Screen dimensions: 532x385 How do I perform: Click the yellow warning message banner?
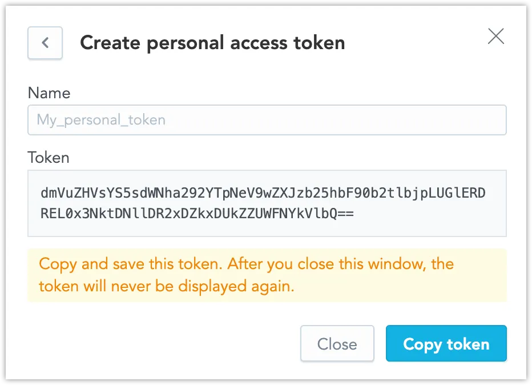(267, 275)
